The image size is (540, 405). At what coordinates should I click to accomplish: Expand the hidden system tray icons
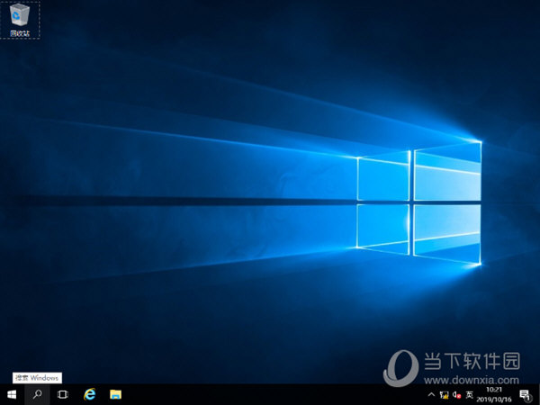[431, 395]
